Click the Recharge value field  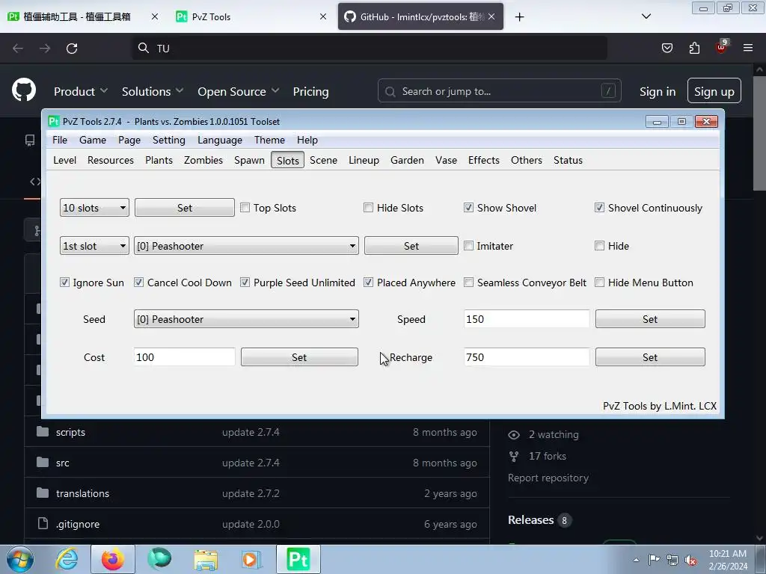527,357
